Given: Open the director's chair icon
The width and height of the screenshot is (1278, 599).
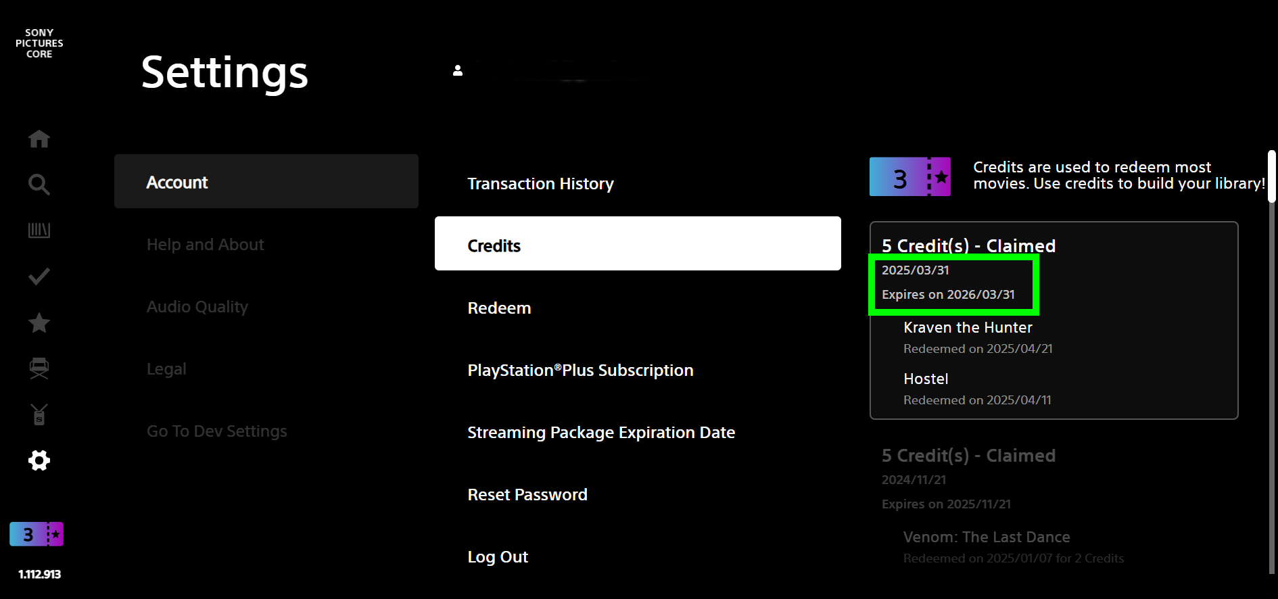Looking at the screenshot, I should (39, 368).
